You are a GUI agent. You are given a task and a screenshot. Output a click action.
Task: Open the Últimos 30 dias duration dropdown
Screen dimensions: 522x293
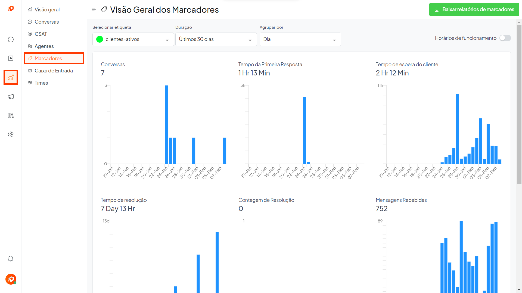point(216,39)
